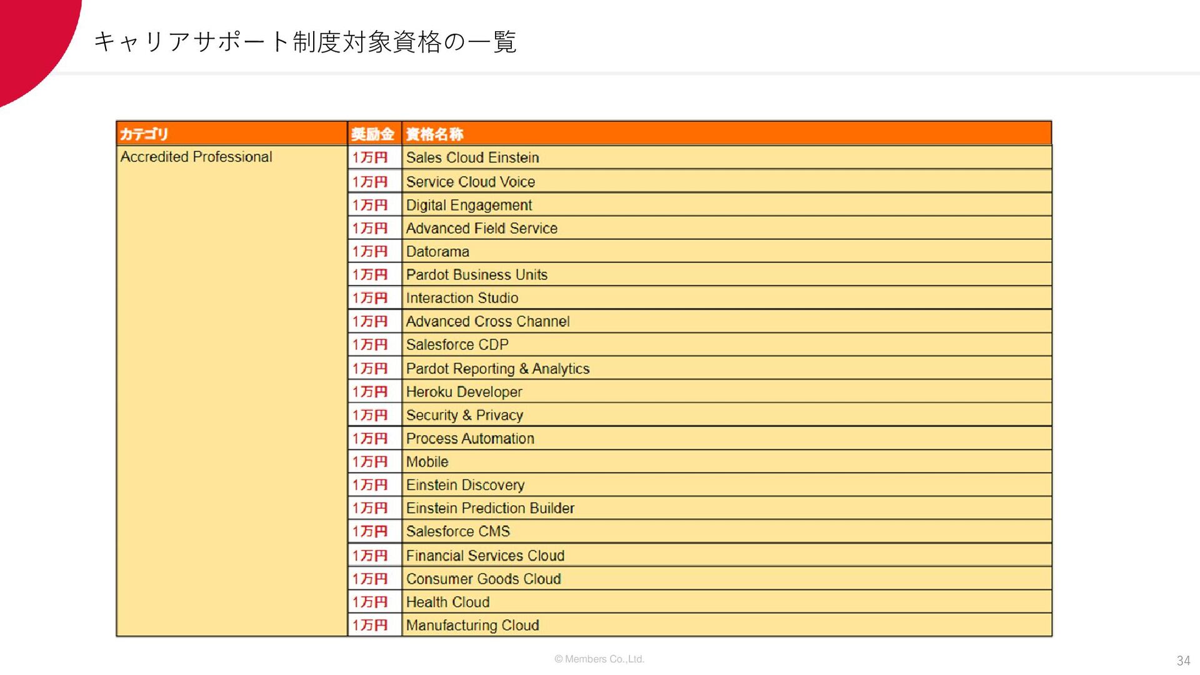The height and width of the screenshot is (675, 1200).
Task: Select the 資格名称 column header
Action: coord(727,134)
